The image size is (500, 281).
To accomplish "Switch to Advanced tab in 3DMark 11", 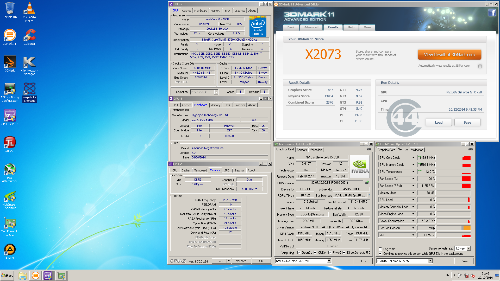I will 311,27.
